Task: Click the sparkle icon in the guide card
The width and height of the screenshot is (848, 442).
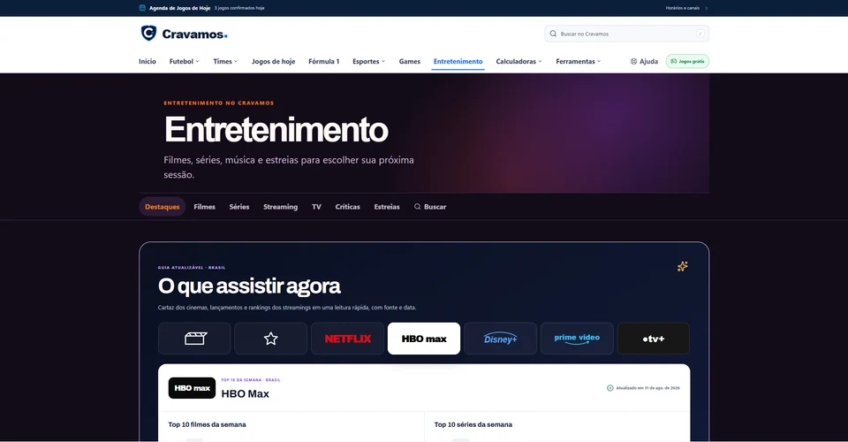Action: point(683,266)
